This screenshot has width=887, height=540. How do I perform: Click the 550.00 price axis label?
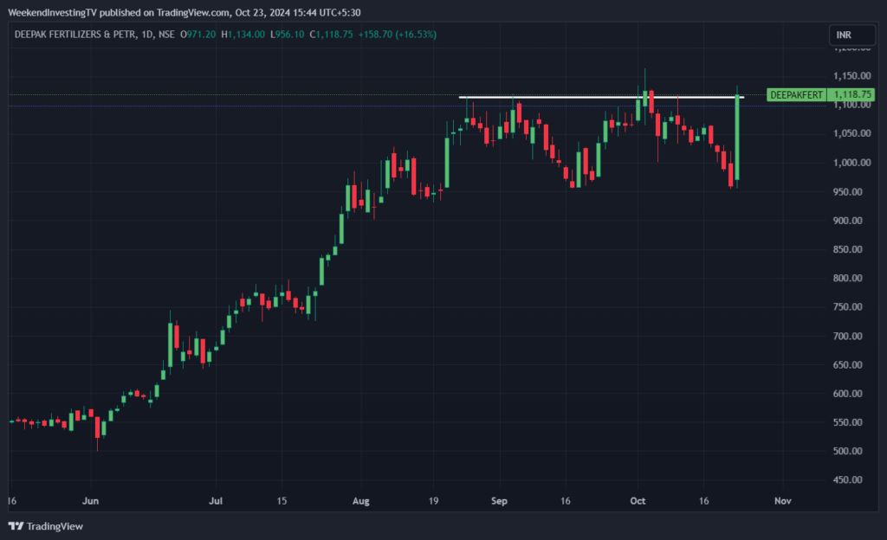click(x=848, y=422)
